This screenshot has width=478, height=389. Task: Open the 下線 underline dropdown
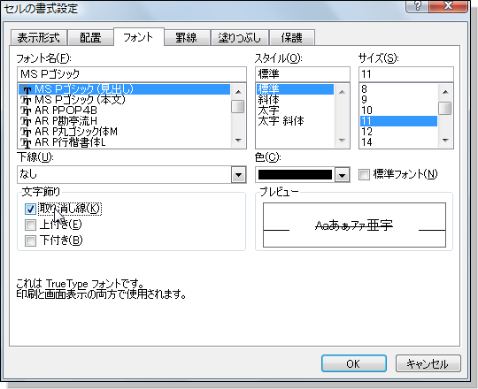(x=238, y=175)
